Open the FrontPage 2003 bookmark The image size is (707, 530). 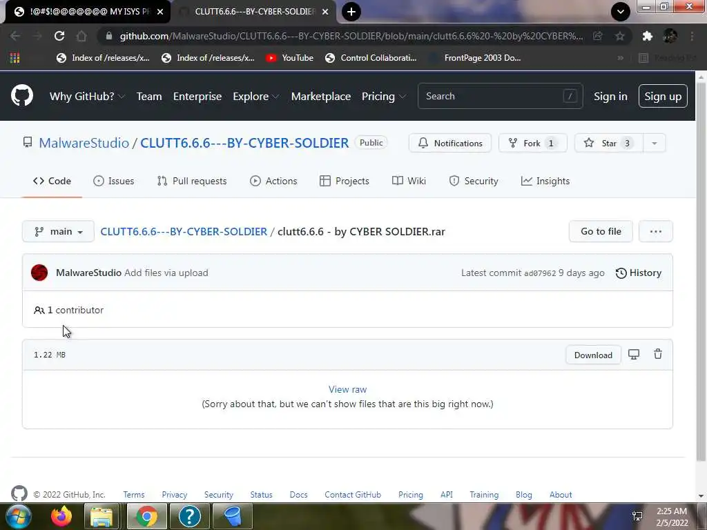[x=476, y=58]
